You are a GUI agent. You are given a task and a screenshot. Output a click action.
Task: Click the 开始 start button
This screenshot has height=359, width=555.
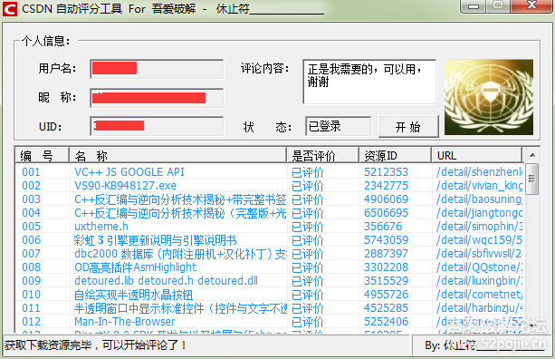(x=408, y=127)
